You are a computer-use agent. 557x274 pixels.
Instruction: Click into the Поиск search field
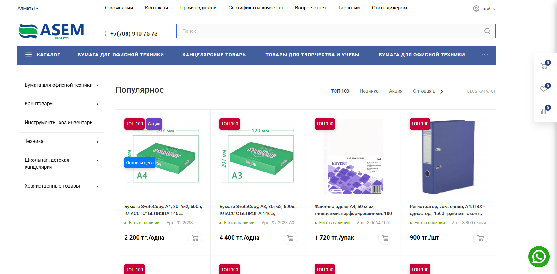point(328,31)
